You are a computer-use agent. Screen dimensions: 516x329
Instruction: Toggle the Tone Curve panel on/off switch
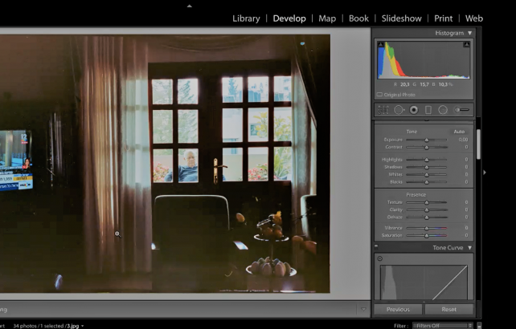(x=375, y=248)
